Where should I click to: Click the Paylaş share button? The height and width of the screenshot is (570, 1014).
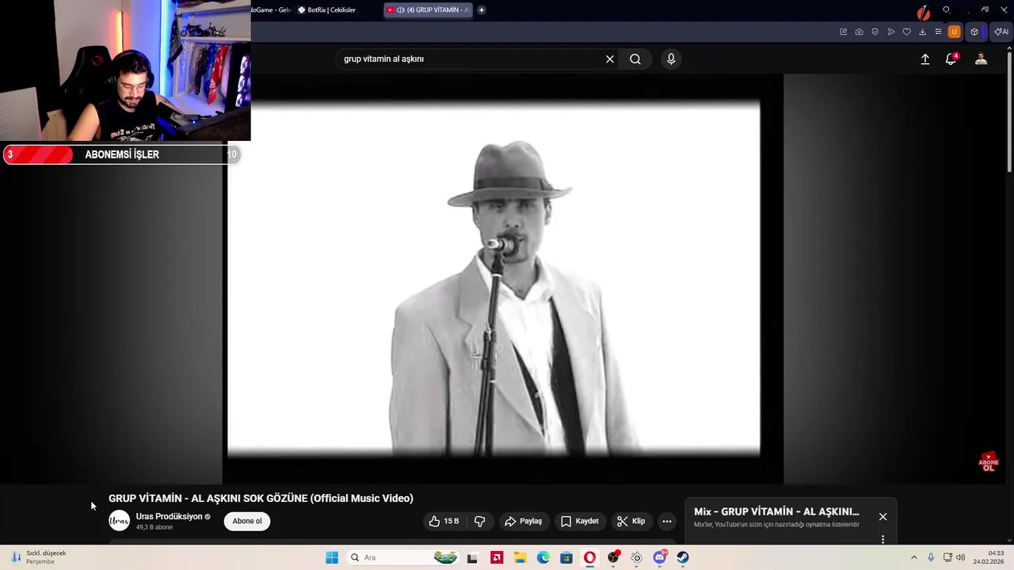(523, 521)
